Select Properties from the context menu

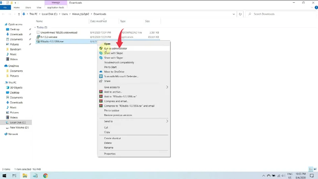[110, 154]
